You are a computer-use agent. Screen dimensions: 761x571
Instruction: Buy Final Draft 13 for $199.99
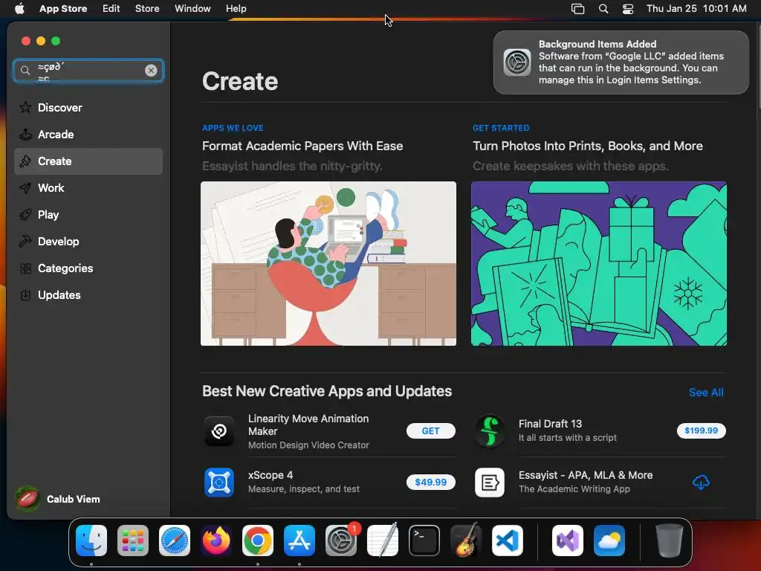pos(702,430)
